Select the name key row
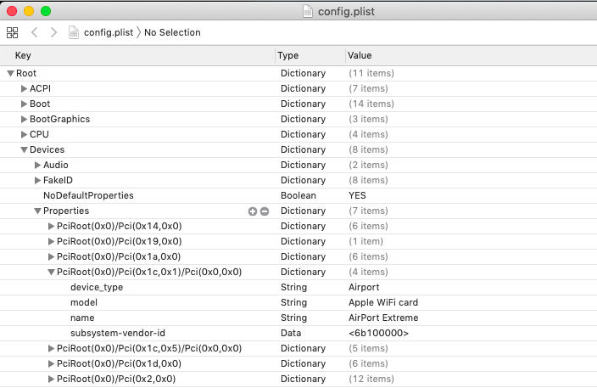 point(82,318)
